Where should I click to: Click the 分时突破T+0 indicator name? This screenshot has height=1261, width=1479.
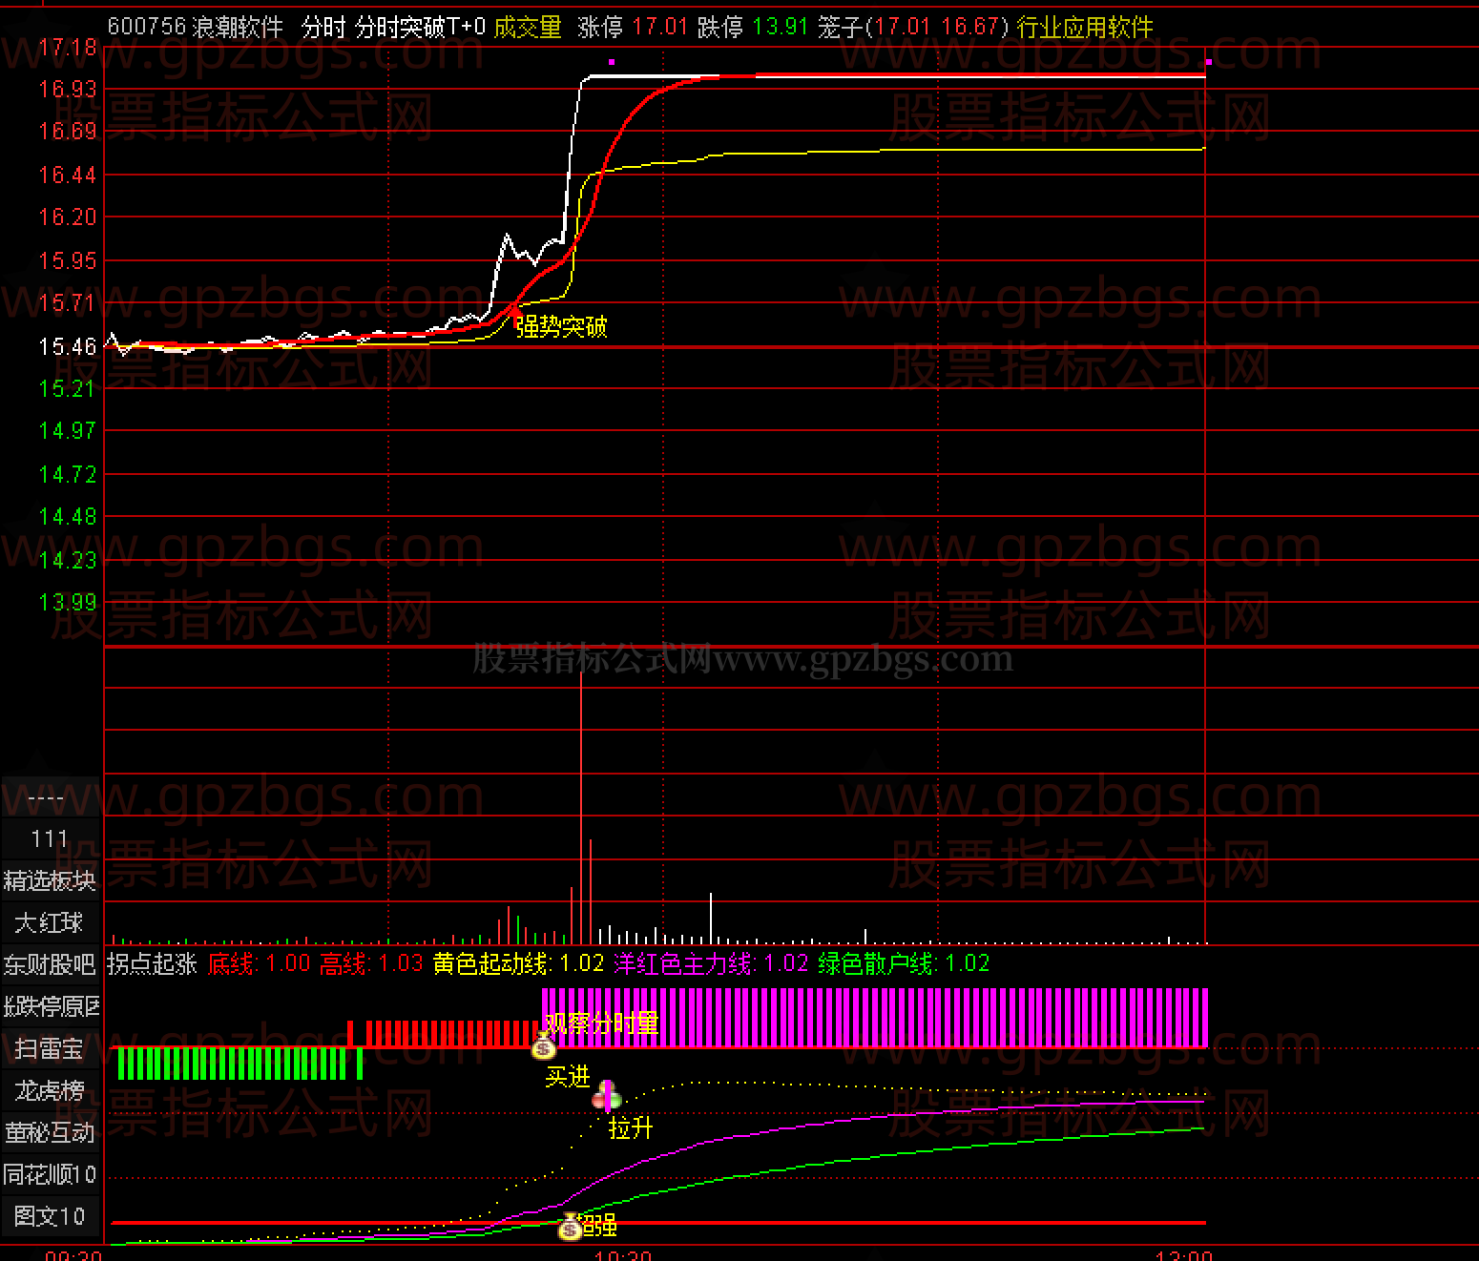click(x=420, y=27)
